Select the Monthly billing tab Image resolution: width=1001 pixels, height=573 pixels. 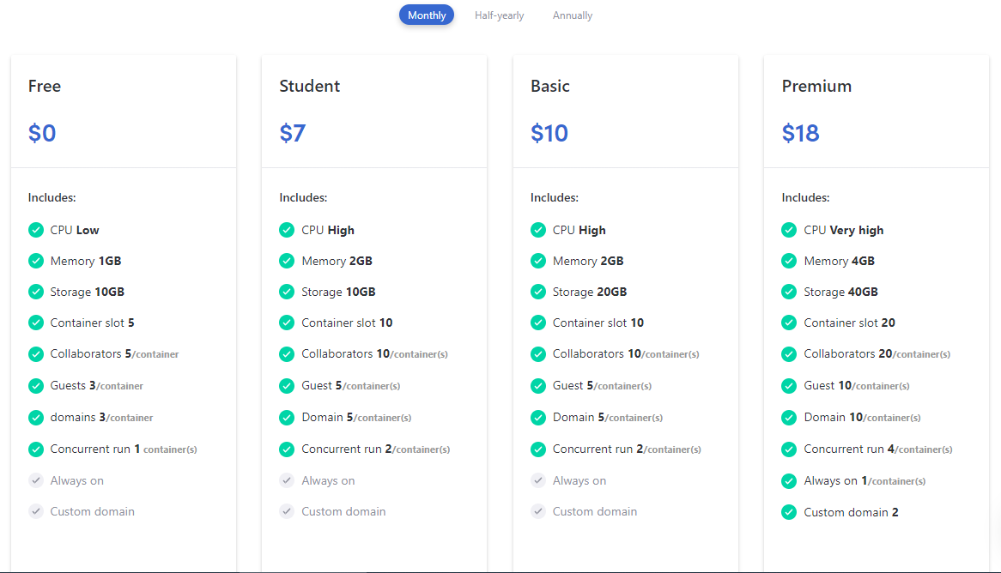click(427, 15)
